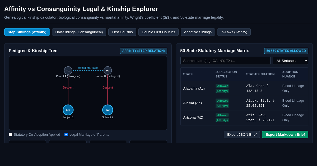Image resolution: width=317 pixels, height=166 pixels.
Task: Click the AFFINITY (STEP-RELATION) badge
Action: (x=143, y=51)
